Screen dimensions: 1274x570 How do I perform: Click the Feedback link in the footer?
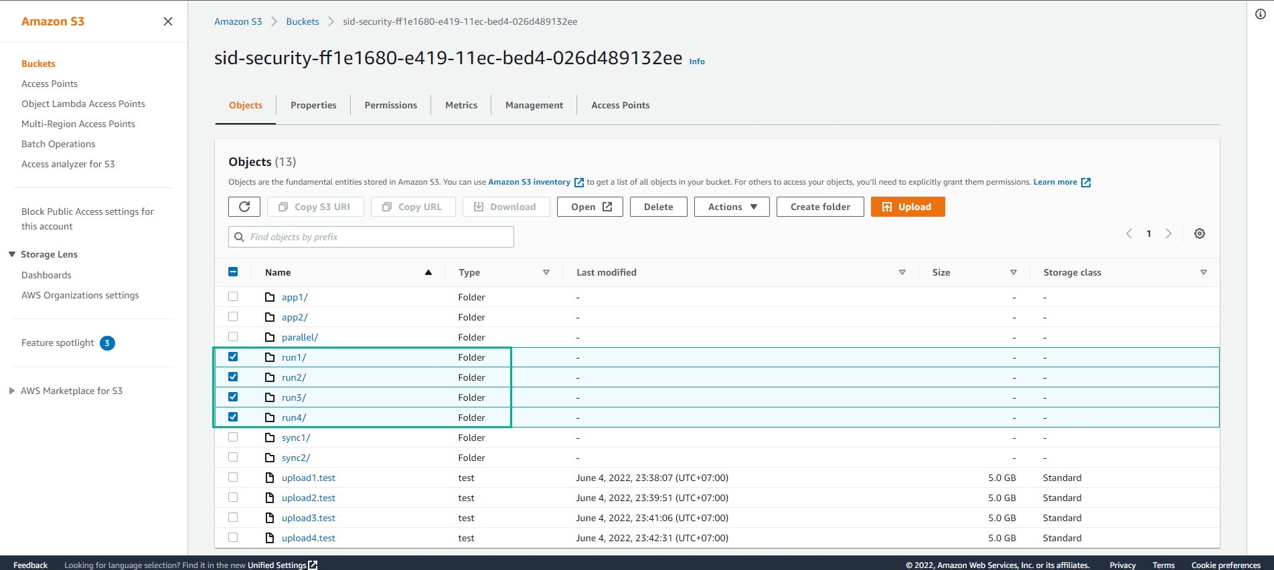[x=31, y=565]
